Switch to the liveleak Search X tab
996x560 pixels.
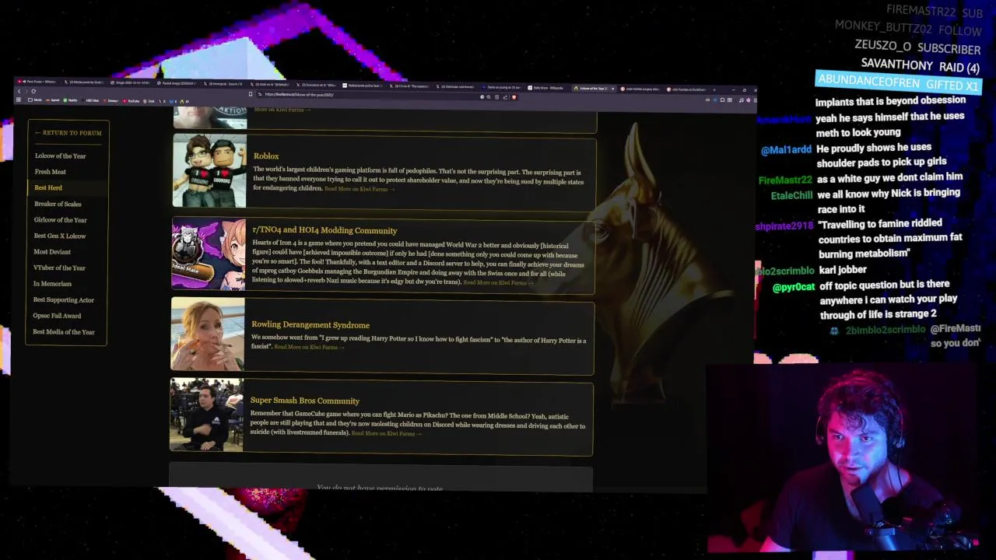coord(223,84)
